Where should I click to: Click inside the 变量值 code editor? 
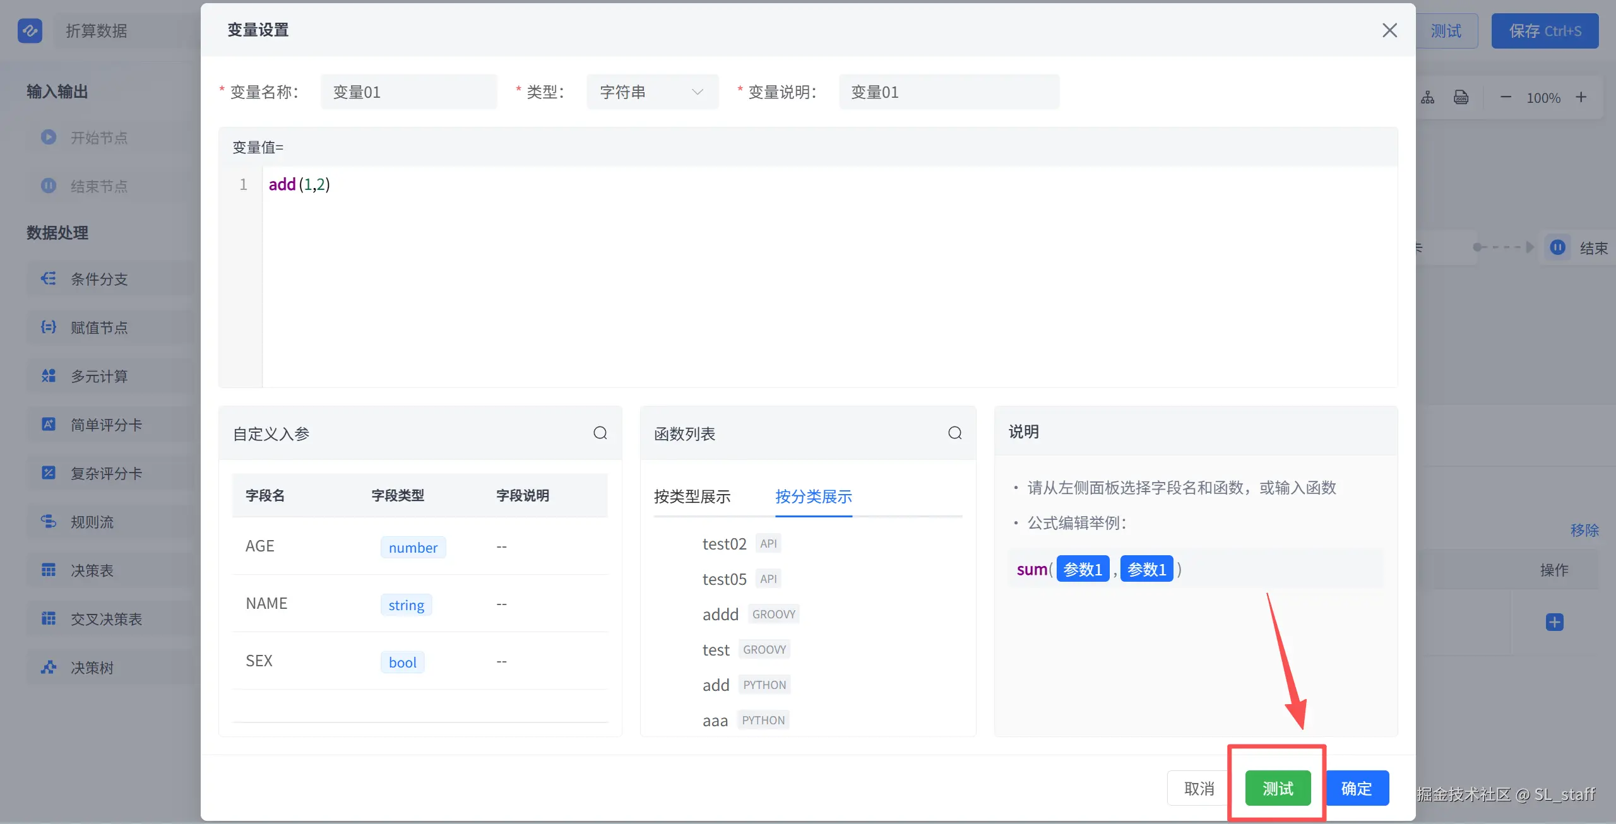[829, 276]
